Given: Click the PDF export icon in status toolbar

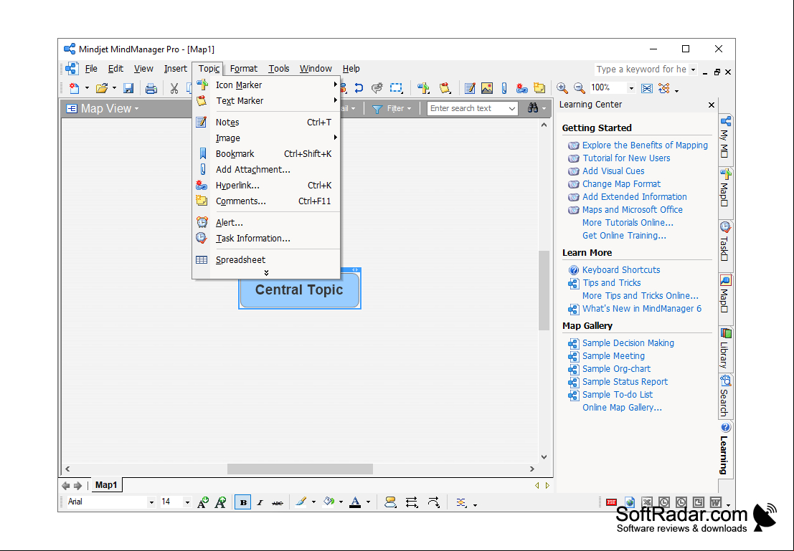Looking at the screenshot, I should (612, 502).
